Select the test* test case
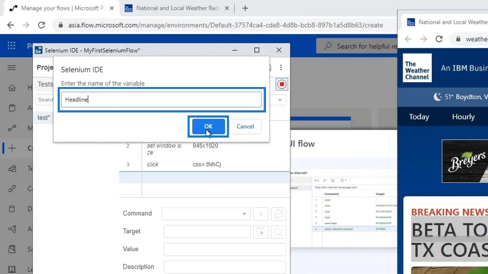The width and height of the screenshot is (488, 274). pos(43,118)
